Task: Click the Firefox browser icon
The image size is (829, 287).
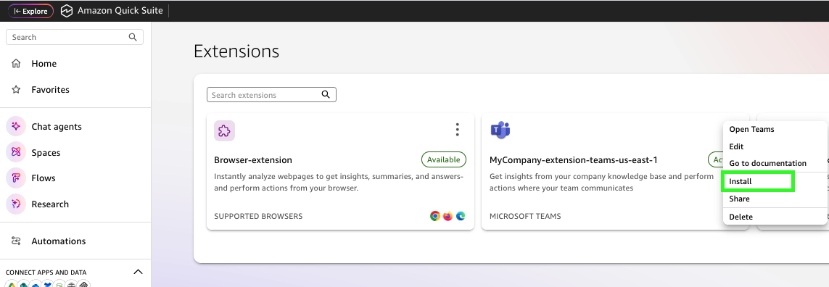Action: tap(448, 216)
